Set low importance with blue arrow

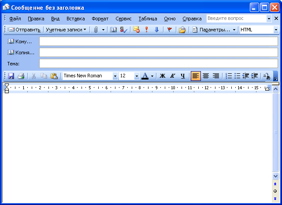(x=157, y=30)
